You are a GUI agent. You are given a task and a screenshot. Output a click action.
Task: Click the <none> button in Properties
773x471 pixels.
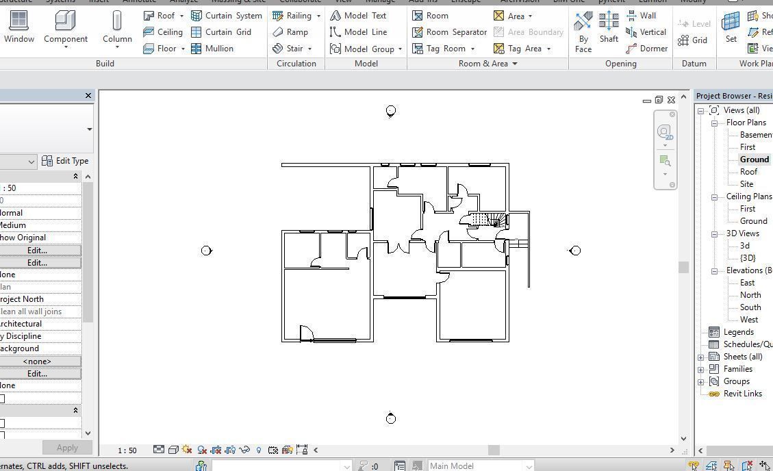(x=37, y=361)
